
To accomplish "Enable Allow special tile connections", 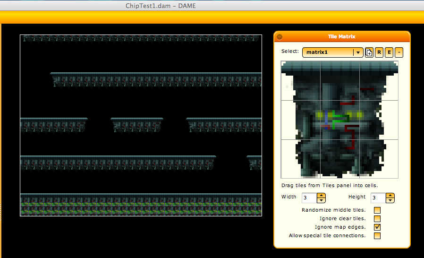I will pyautogui.click(x=377, y=236).
